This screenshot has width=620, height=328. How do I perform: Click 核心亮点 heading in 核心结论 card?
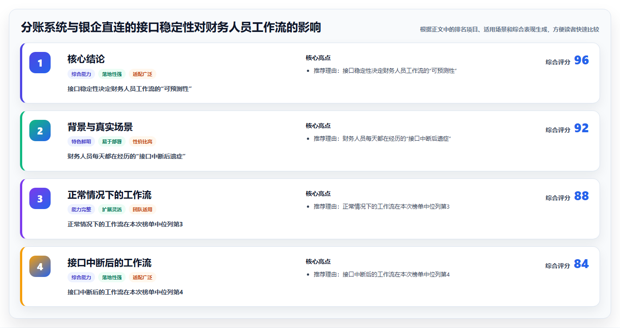pos(318,58)
